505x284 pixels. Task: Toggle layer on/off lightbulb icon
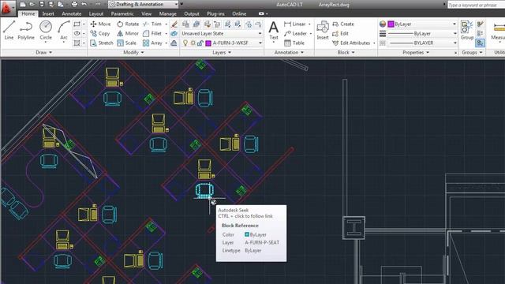(185, 43)
